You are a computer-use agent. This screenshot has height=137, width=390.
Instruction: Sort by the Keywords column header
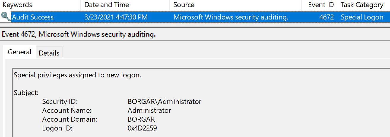[17, 5]
